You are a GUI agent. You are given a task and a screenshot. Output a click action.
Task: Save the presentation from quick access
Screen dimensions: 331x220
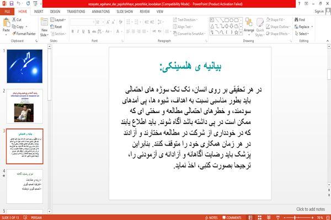coord(12,4)
